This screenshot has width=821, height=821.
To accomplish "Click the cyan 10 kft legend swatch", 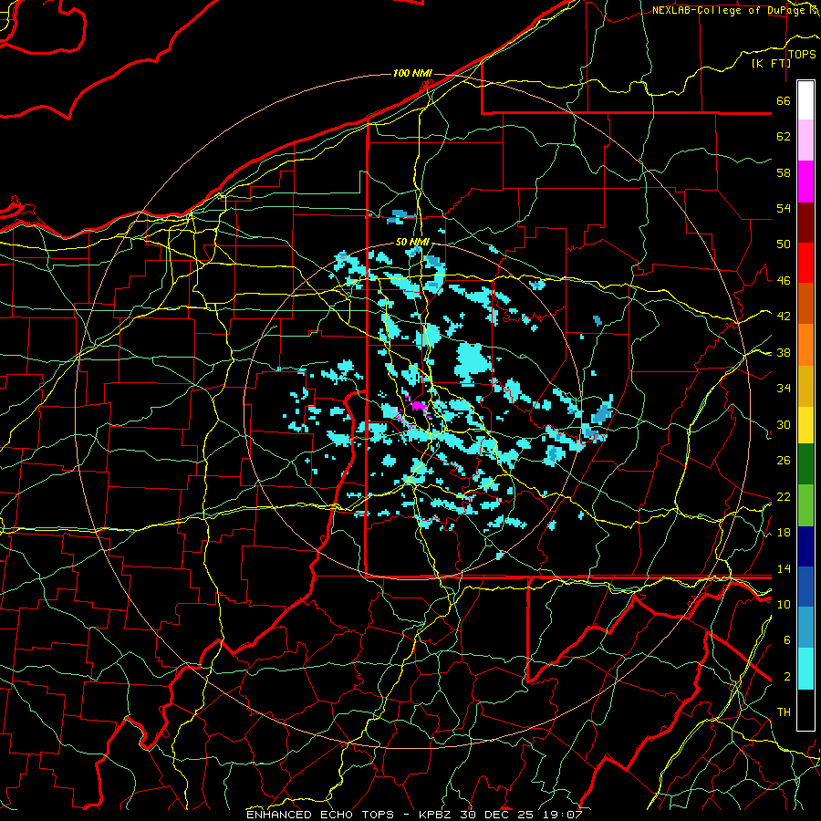I will (x=805, y=670).
